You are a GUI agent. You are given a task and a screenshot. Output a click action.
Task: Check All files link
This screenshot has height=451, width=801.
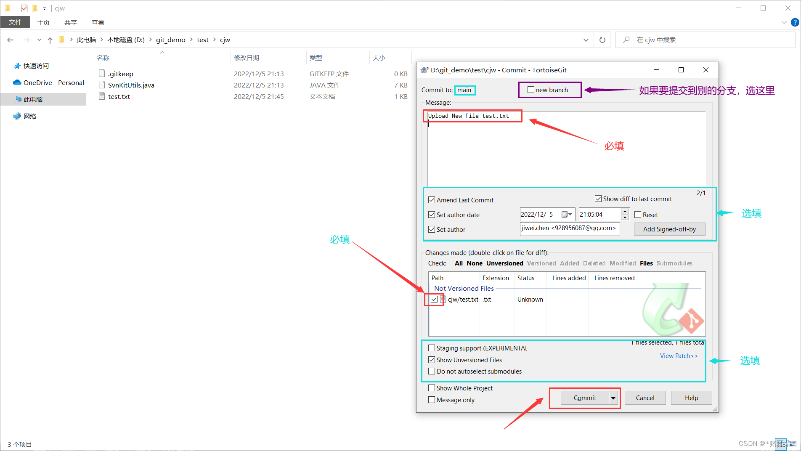coord(459,263)
